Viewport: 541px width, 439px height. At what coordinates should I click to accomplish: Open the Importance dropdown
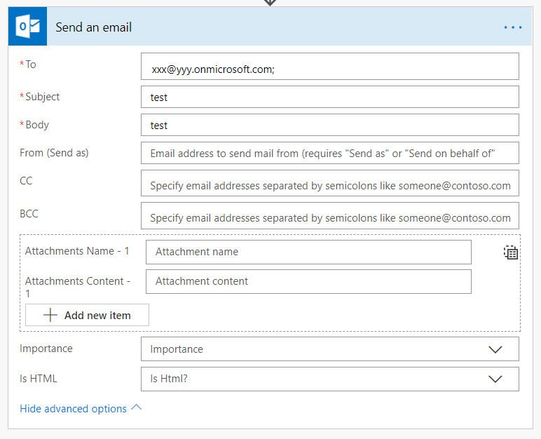pos(330,349)
